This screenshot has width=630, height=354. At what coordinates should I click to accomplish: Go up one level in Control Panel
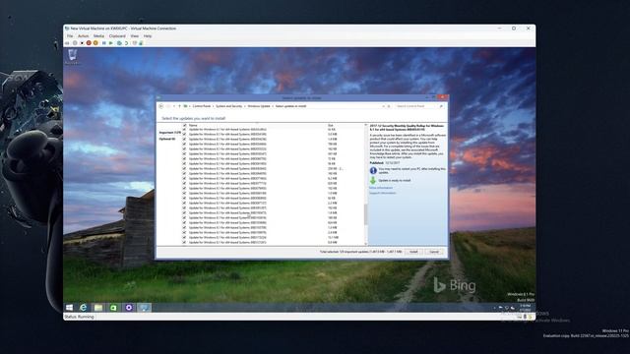pos(179,106)
